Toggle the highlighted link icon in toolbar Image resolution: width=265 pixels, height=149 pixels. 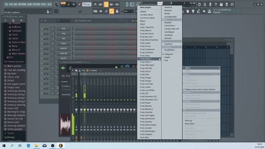pos(111,11)
